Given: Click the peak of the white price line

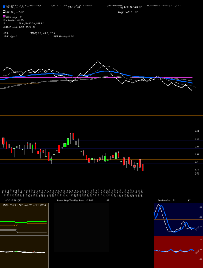Looking at the screenshot, I should tap(98, 61).
